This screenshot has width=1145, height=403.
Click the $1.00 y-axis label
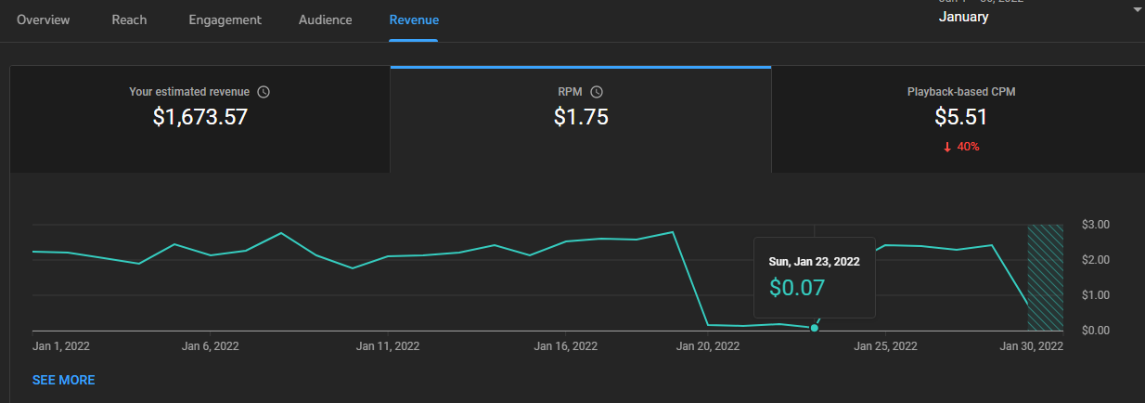tap(1096, 295)
